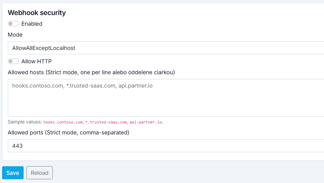Click the 'Allowed ports (Strict mode, comma-separated)' label
Image resolution: width=324 pixels, height=183 pixels.
[68, 132]
